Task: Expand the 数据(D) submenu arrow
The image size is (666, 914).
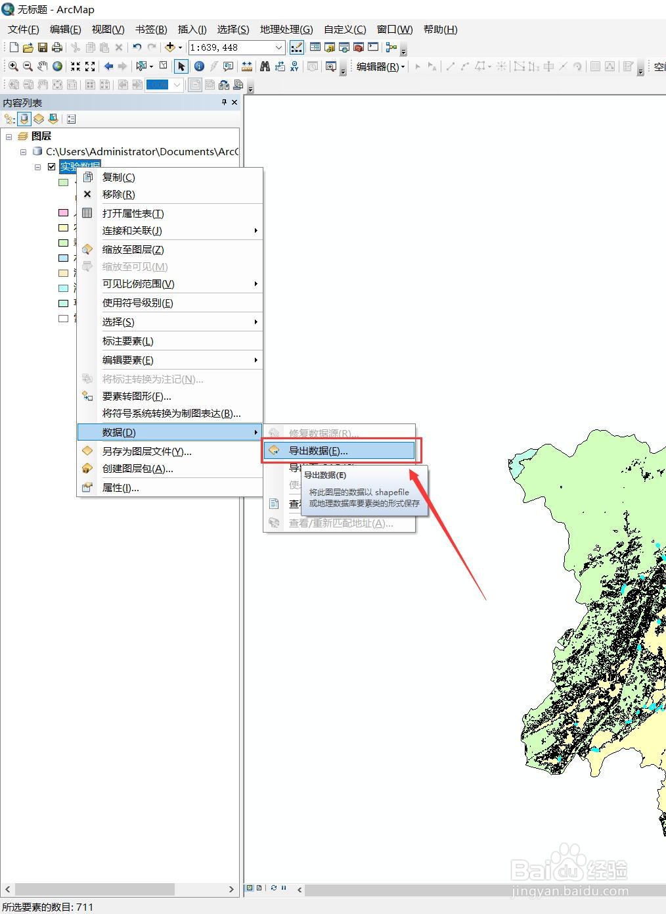Action: tap(255, 432)
